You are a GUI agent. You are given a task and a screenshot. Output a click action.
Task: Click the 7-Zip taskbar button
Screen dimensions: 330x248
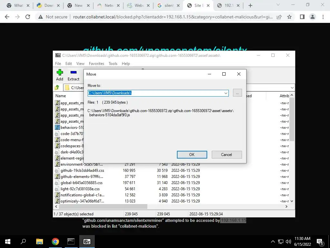[x=87, y=242]
